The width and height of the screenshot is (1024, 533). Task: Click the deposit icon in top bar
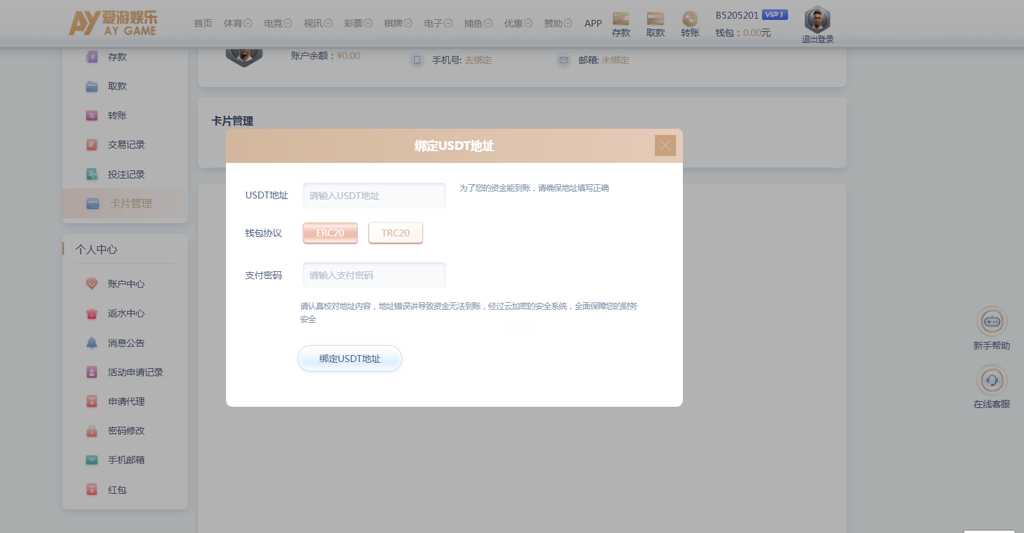tap(621, 19)
